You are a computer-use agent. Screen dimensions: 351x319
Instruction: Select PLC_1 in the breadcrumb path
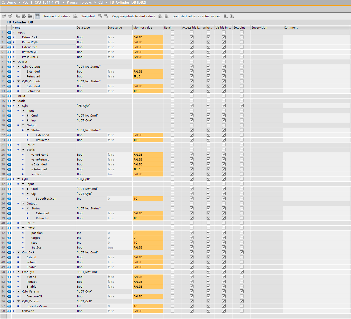pyautogui.click(x=41, y=2)
